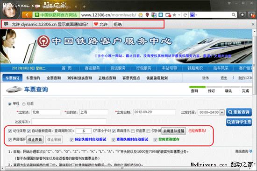Select the 往返 round-trip radio button

coord(24,104)
